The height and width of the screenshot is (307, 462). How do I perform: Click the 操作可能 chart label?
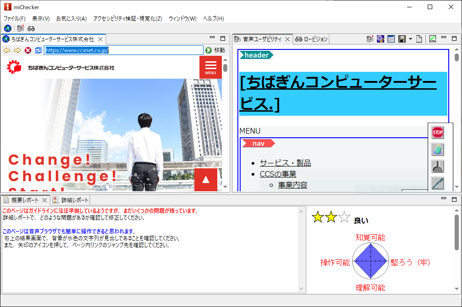tap(335, 263)
